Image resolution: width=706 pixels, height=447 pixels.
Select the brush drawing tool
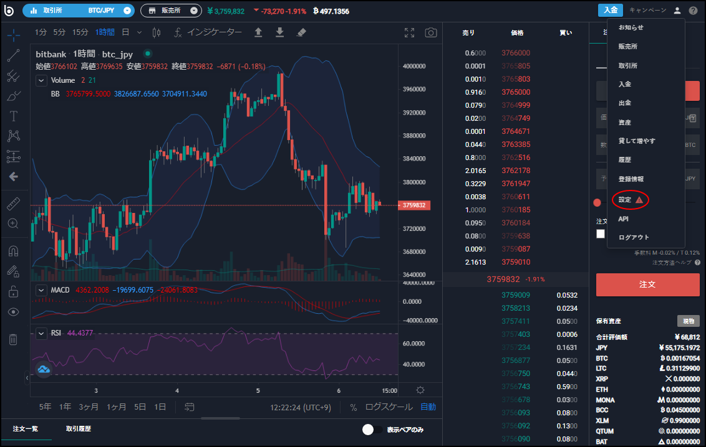14,96
